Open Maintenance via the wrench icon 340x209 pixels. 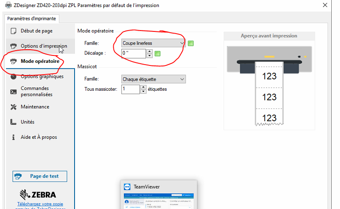[13, 107]
